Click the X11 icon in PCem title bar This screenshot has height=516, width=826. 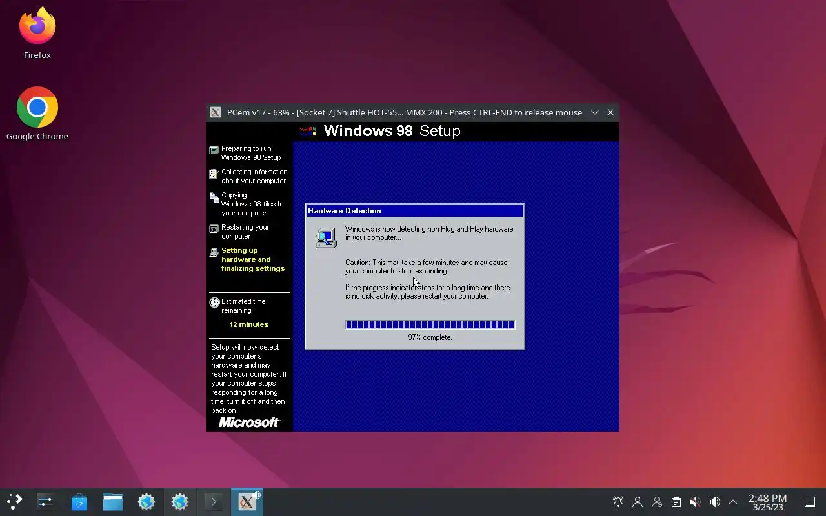click(x=216, y=112)
